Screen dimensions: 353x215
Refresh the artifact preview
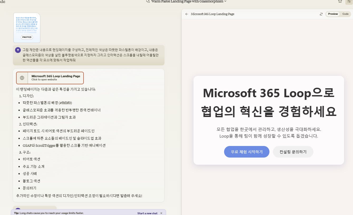click(321, 14)
